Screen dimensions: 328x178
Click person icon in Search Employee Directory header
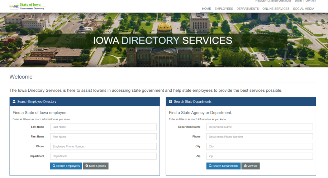(x=14, y=102)
